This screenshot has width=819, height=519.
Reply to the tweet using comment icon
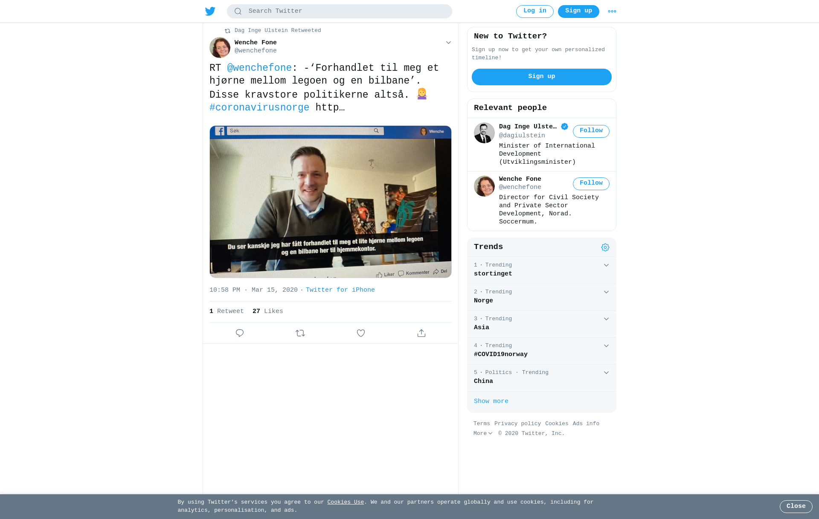[240, 333]
